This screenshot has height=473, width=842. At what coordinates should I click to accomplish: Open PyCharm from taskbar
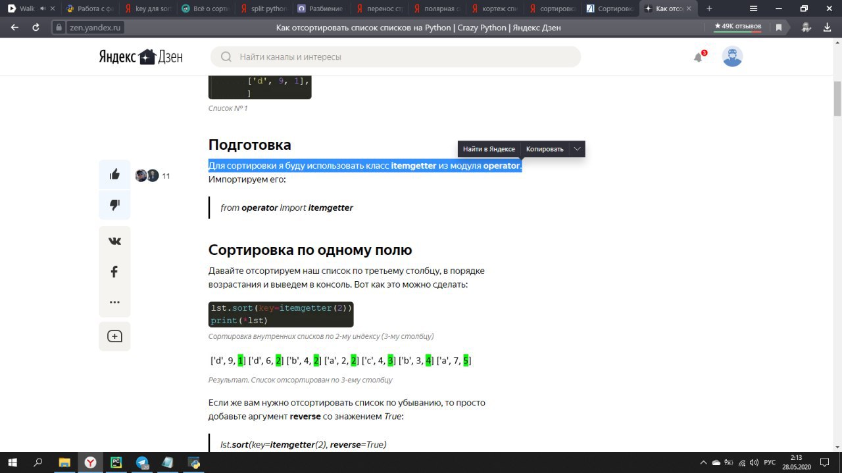coord(116,462)
